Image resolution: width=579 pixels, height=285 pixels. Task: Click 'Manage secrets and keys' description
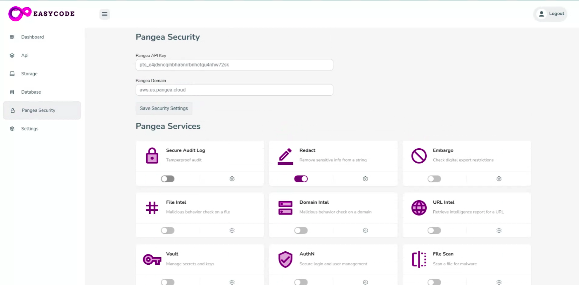point(190,264)
